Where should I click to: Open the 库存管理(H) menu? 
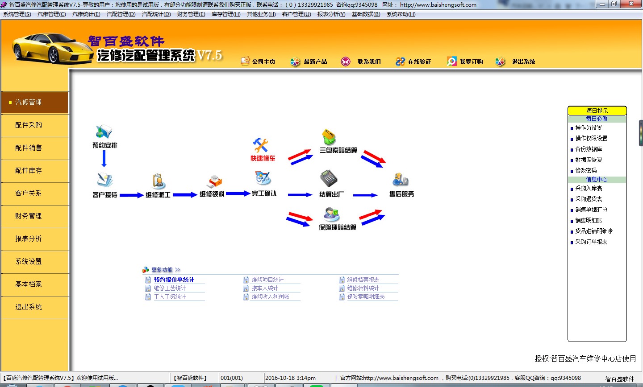click(x=225, y=14)
